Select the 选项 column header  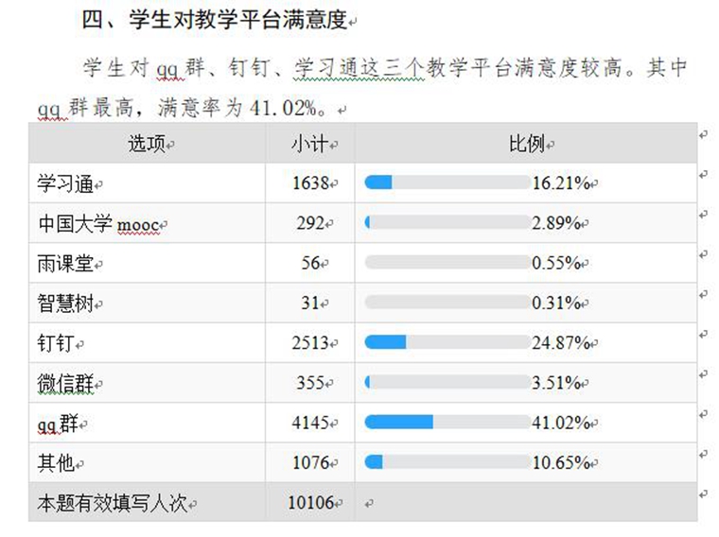click(148, 144)
